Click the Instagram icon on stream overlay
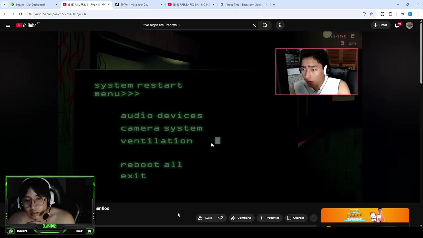Image resolution: width=423 pixels, height=238 pixels. (11, 231)
